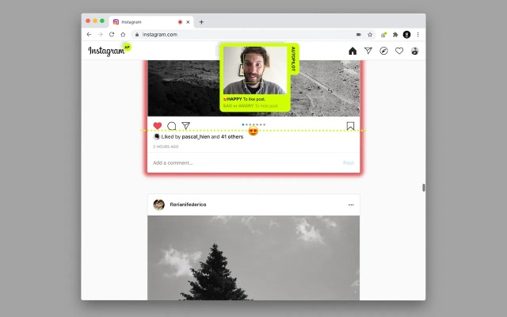Click the carousel pagination dots

[253, 124]
